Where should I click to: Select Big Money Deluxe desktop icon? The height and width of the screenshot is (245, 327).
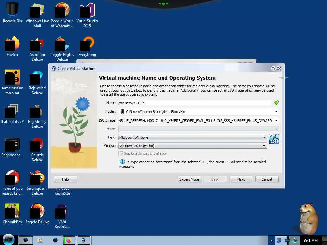pos(37,115)
